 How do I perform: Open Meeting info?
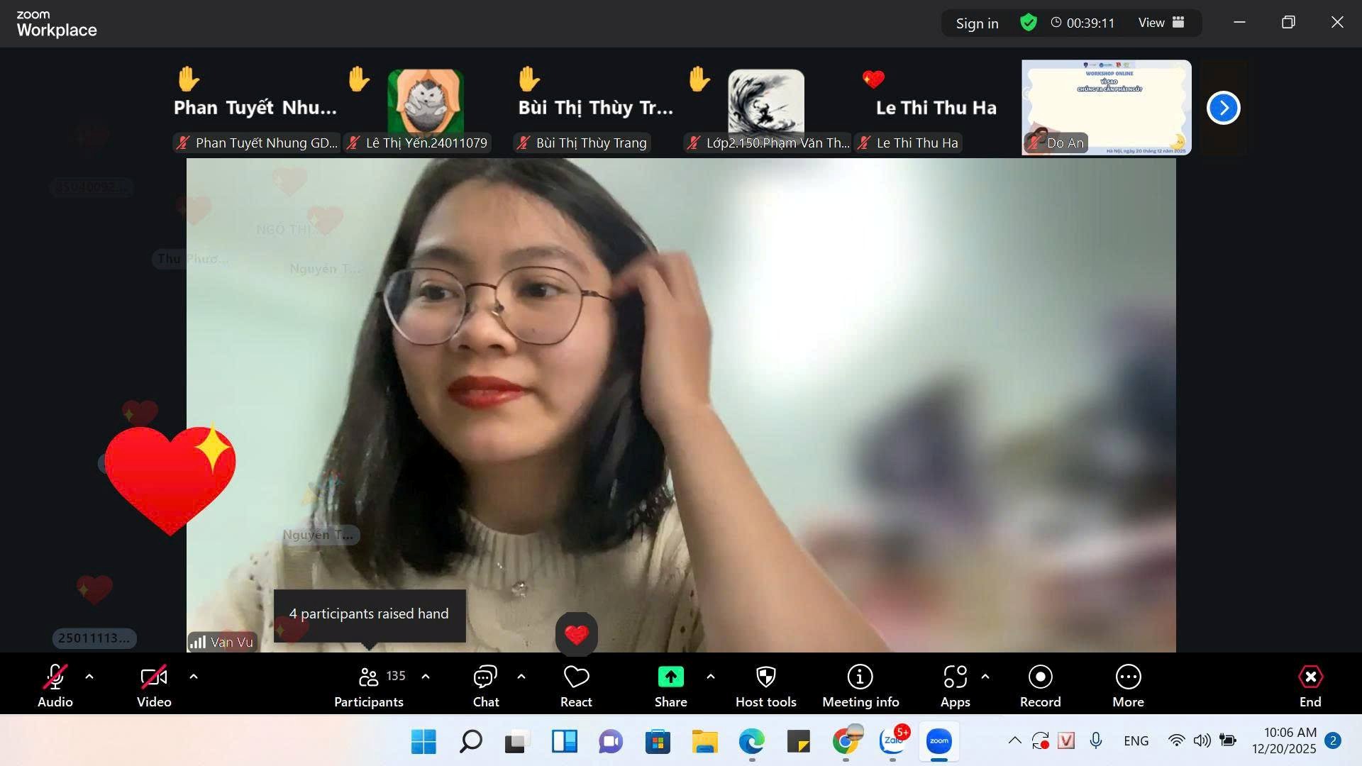pos(860,677)
